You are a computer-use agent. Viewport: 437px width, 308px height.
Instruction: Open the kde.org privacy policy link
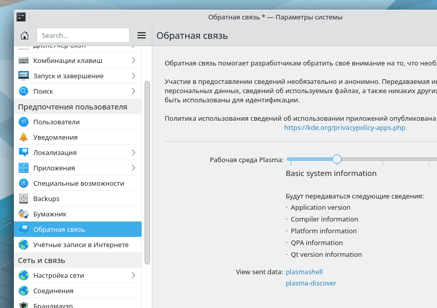[345, 127]
